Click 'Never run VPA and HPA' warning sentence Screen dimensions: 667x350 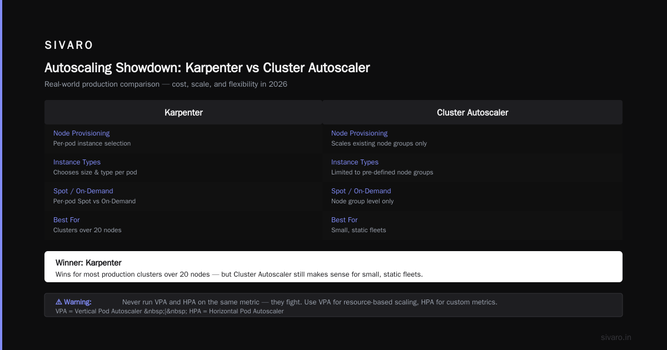click(x=310, y=302)
